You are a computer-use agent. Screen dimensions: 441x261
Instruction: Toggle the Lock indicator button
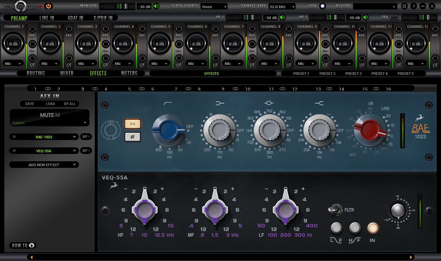pyautogui.click(x=322, y=6)
